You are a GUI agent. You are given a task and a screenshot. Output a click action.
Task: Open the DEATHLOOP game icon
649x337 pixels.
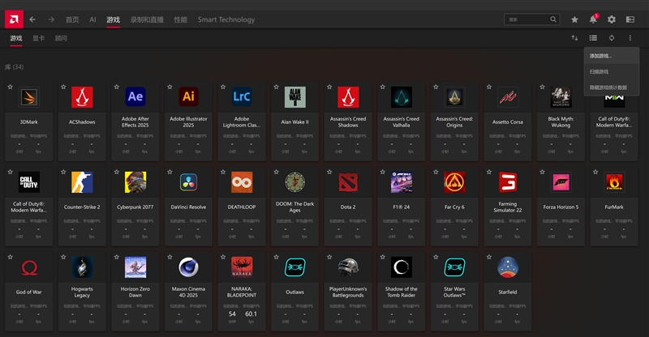point(242,182)
